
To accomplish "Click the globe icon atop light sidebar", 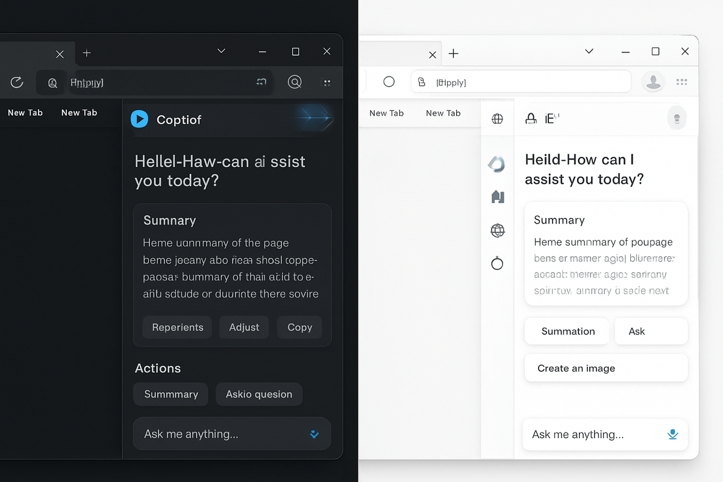I will 498,119.
